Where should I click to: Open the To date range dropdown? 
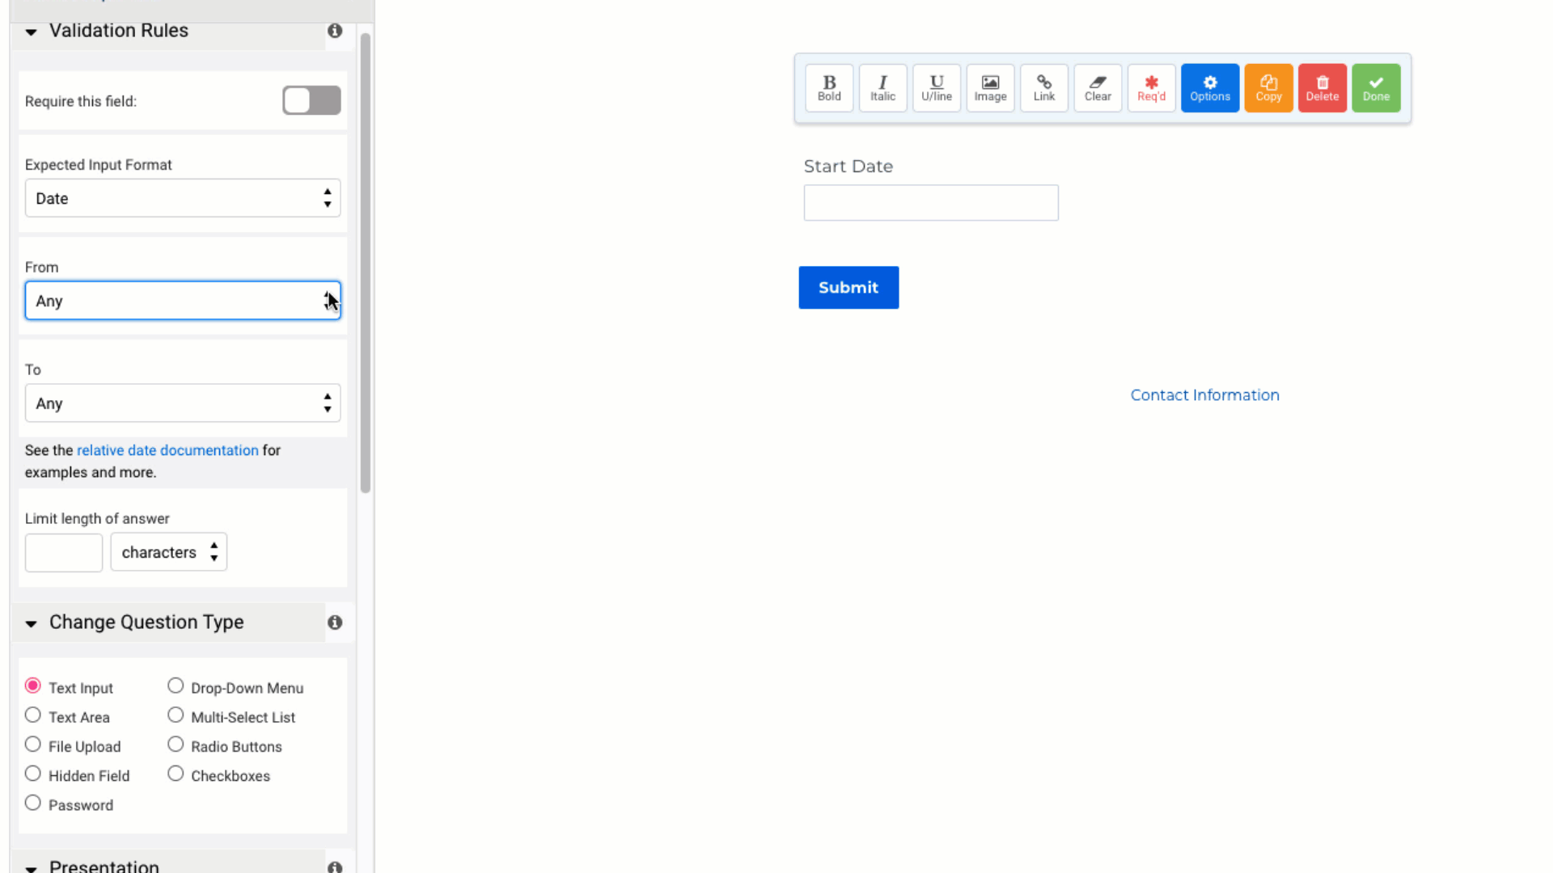182,403
